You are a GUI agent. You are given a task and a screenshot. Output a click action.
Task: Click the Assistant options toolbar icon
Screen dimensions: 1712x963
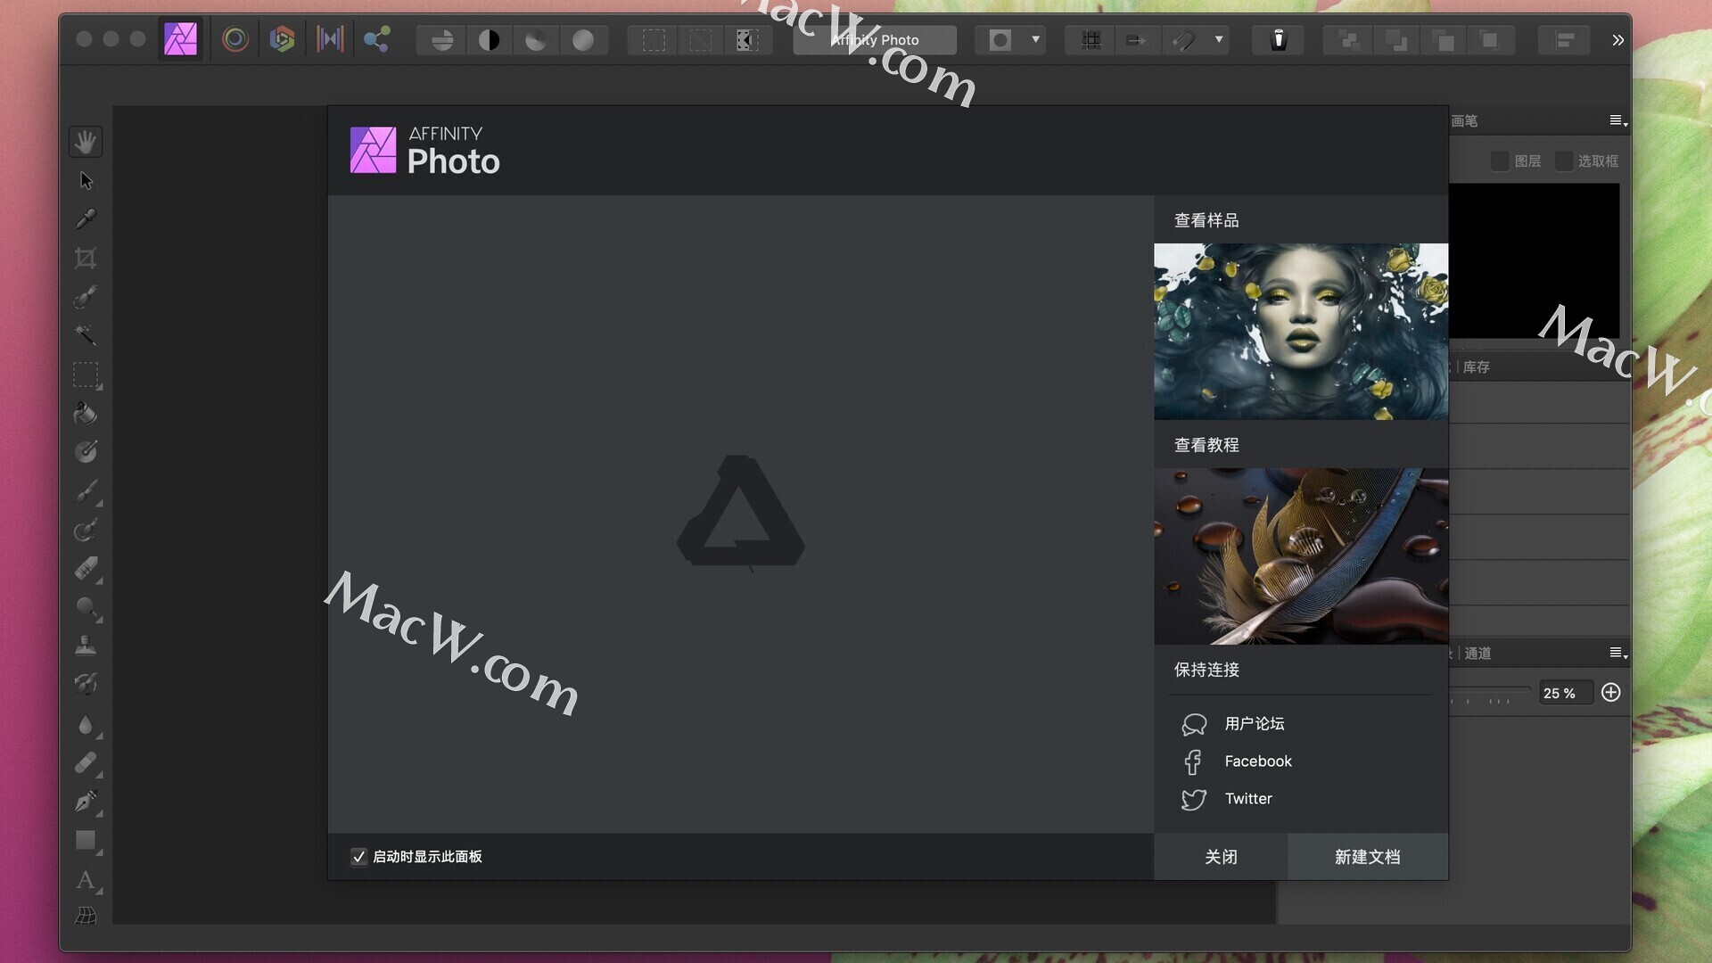[1279, 40]
